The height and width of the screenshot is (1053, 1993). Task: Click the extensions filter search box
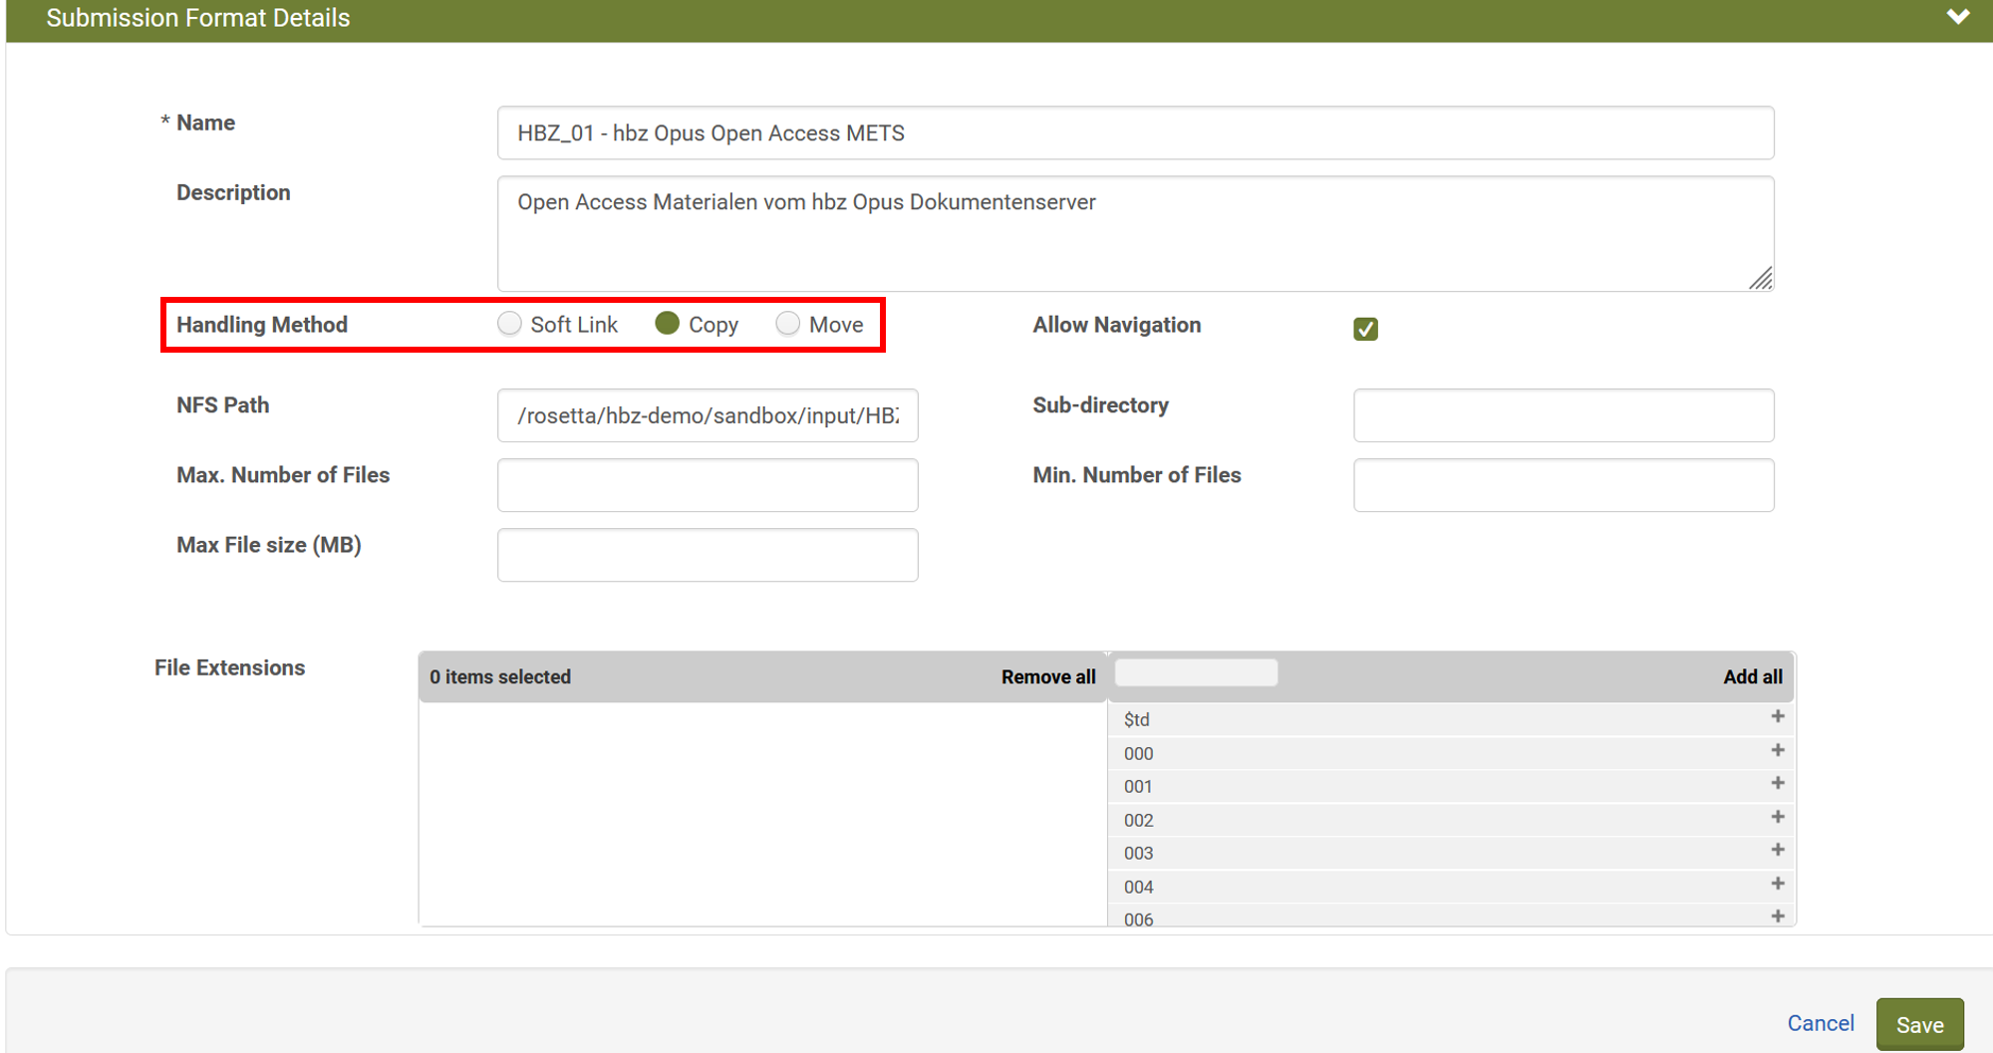tap(1195, 672)
